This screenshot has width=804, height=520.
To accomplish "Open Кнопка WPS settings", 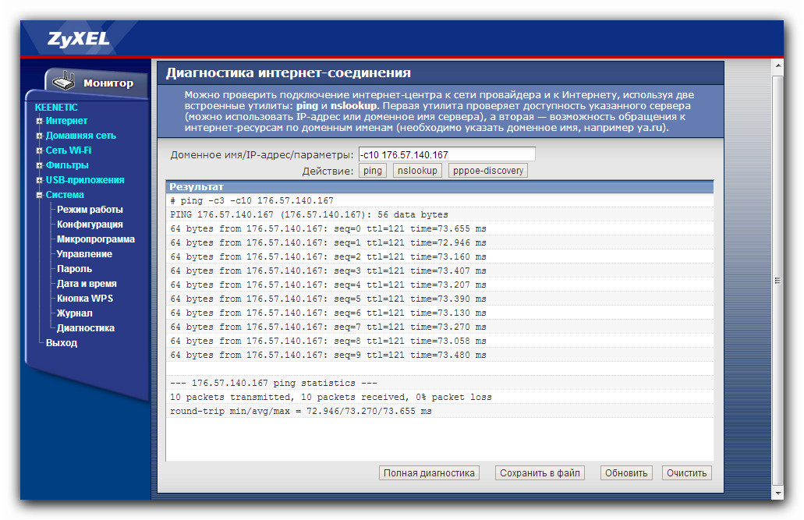I will [85, 299].
